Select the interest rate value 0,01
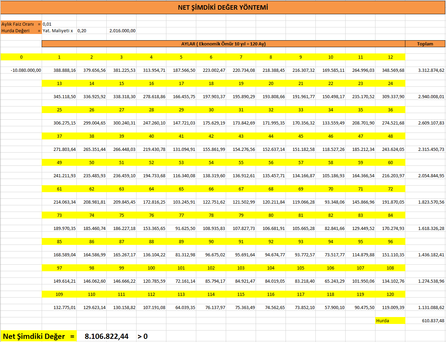This screenshot has height=342, width=446. coord(47,24)
